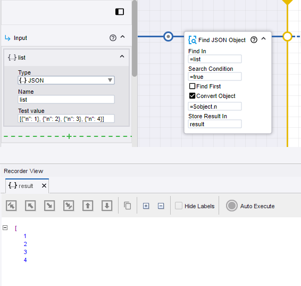Click the move up arrow icon
Screen dimensions: 301x286
88,206
